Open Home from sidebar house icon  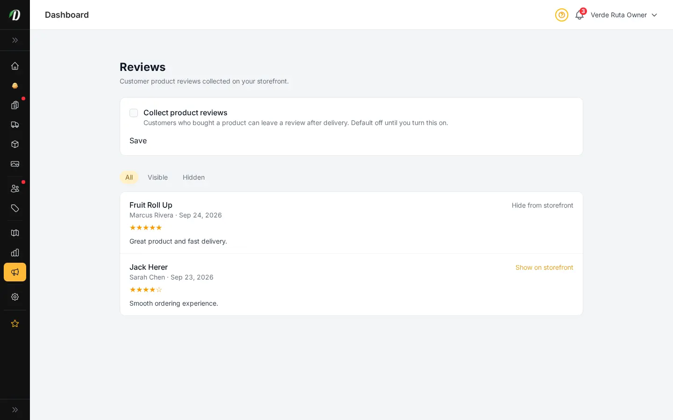15,66
